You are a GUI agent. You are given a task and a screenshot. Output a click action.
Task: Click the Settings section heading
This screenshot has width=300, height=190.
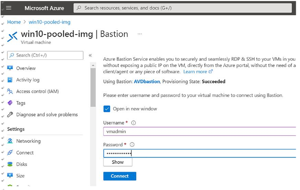(16, 129)
